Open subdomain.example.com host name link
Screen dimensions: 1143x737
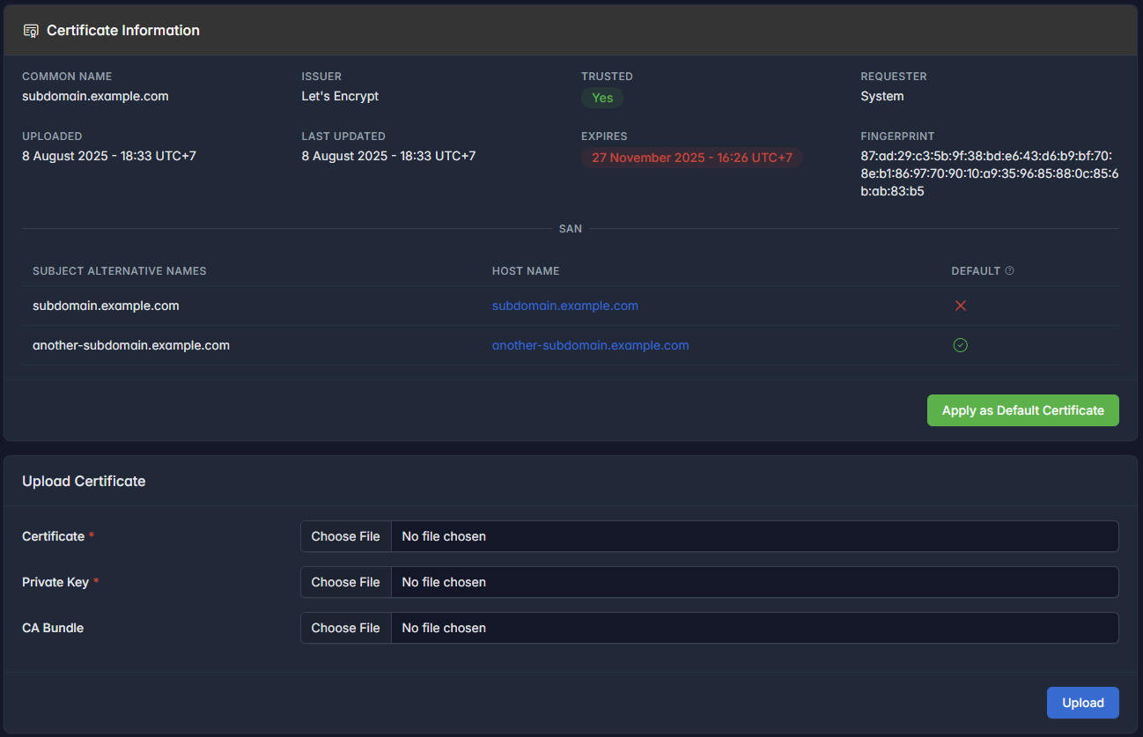pyautogui.click(x=565, y=306)
